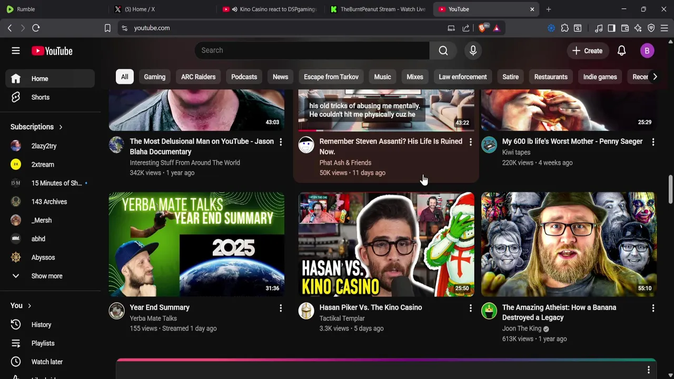This screenshot has width=674, height=379.
Task: Open Playlists in sidebar
Action: pyautogui.click(x=50, y=343)
